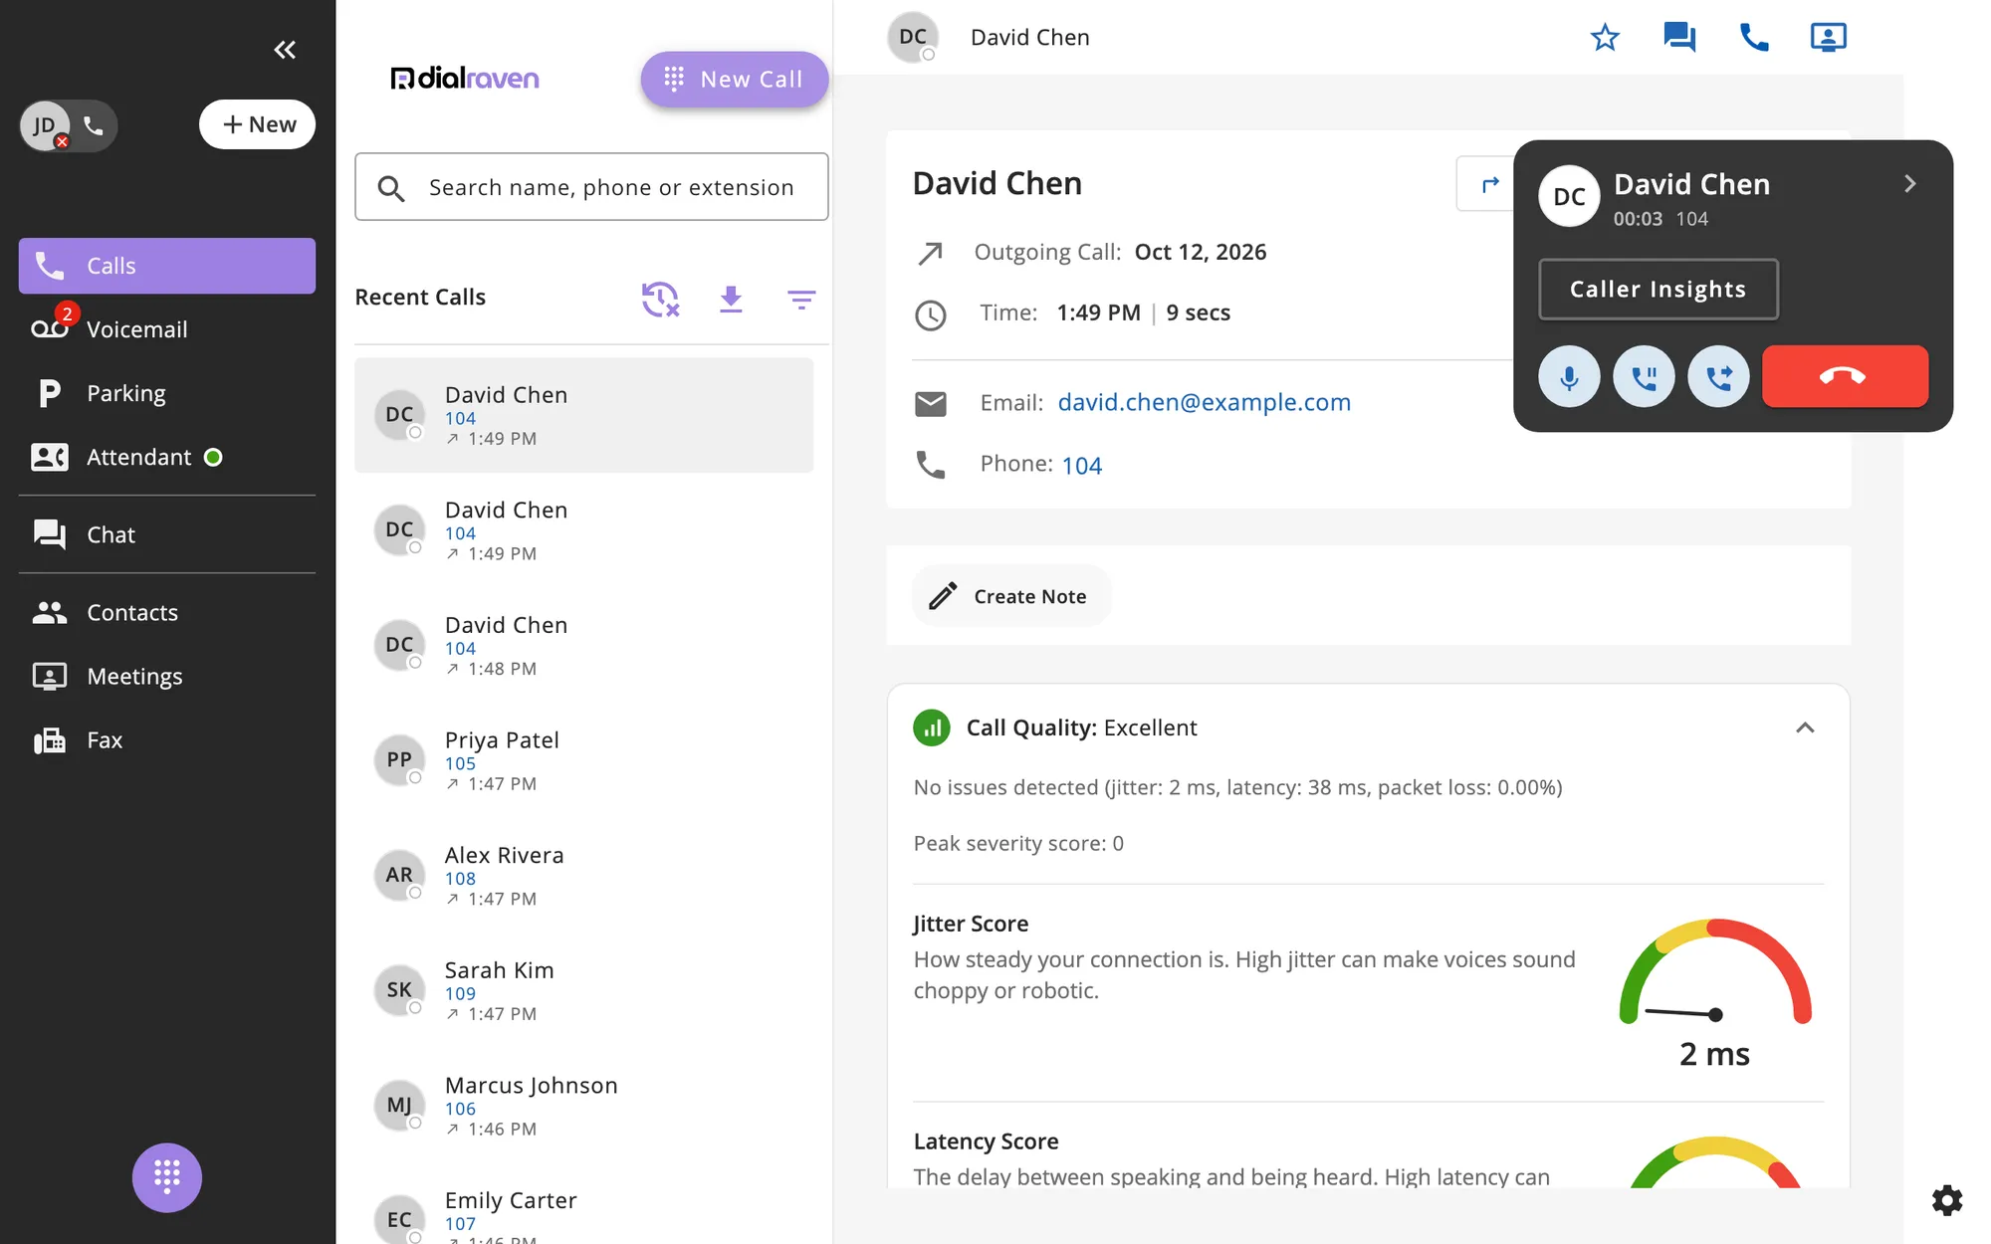Click phone extension 104 link in details
This screenshot has width=1991, height=1244.
1081,465
